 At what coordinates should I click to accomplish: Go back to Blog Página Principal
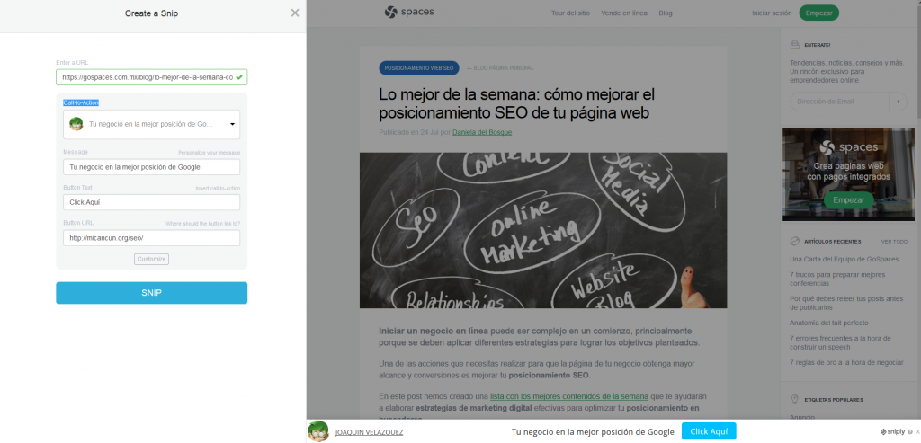(500, 68)
